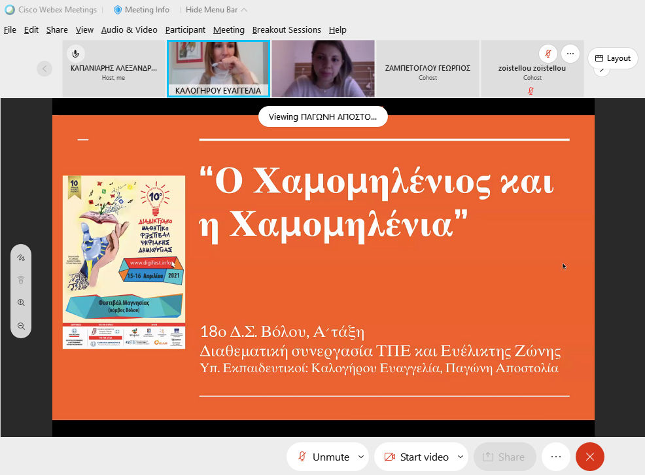Click the red leave meeting button
The image size is (645, 475).
(589, 457)
